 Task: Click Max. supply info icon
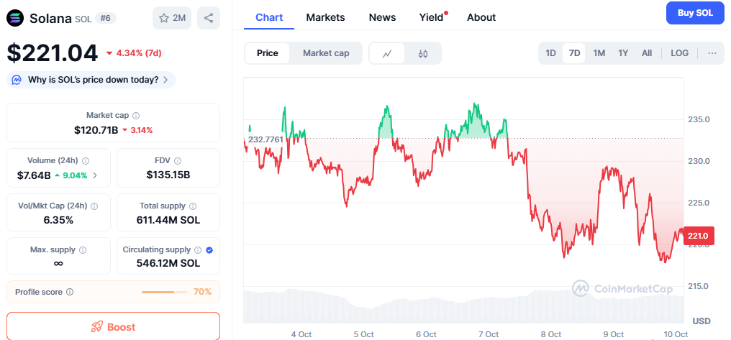pos(82,250)
